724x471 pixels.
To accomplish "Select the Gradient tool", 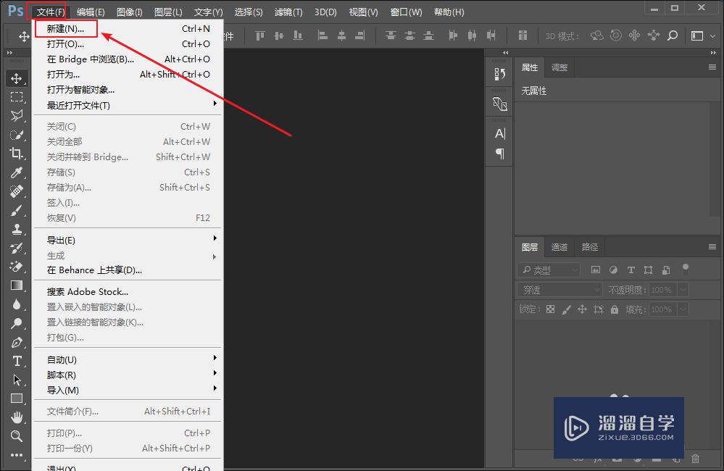I will [16, 285].
